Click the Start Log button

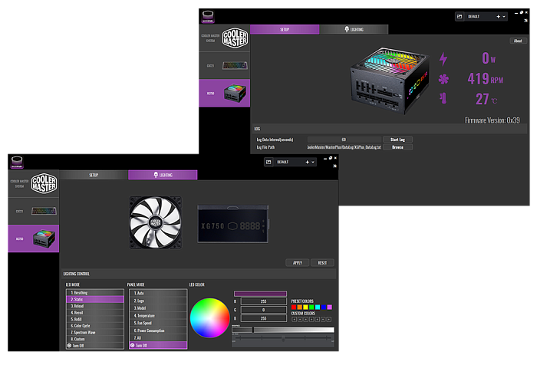click(397, 140)
